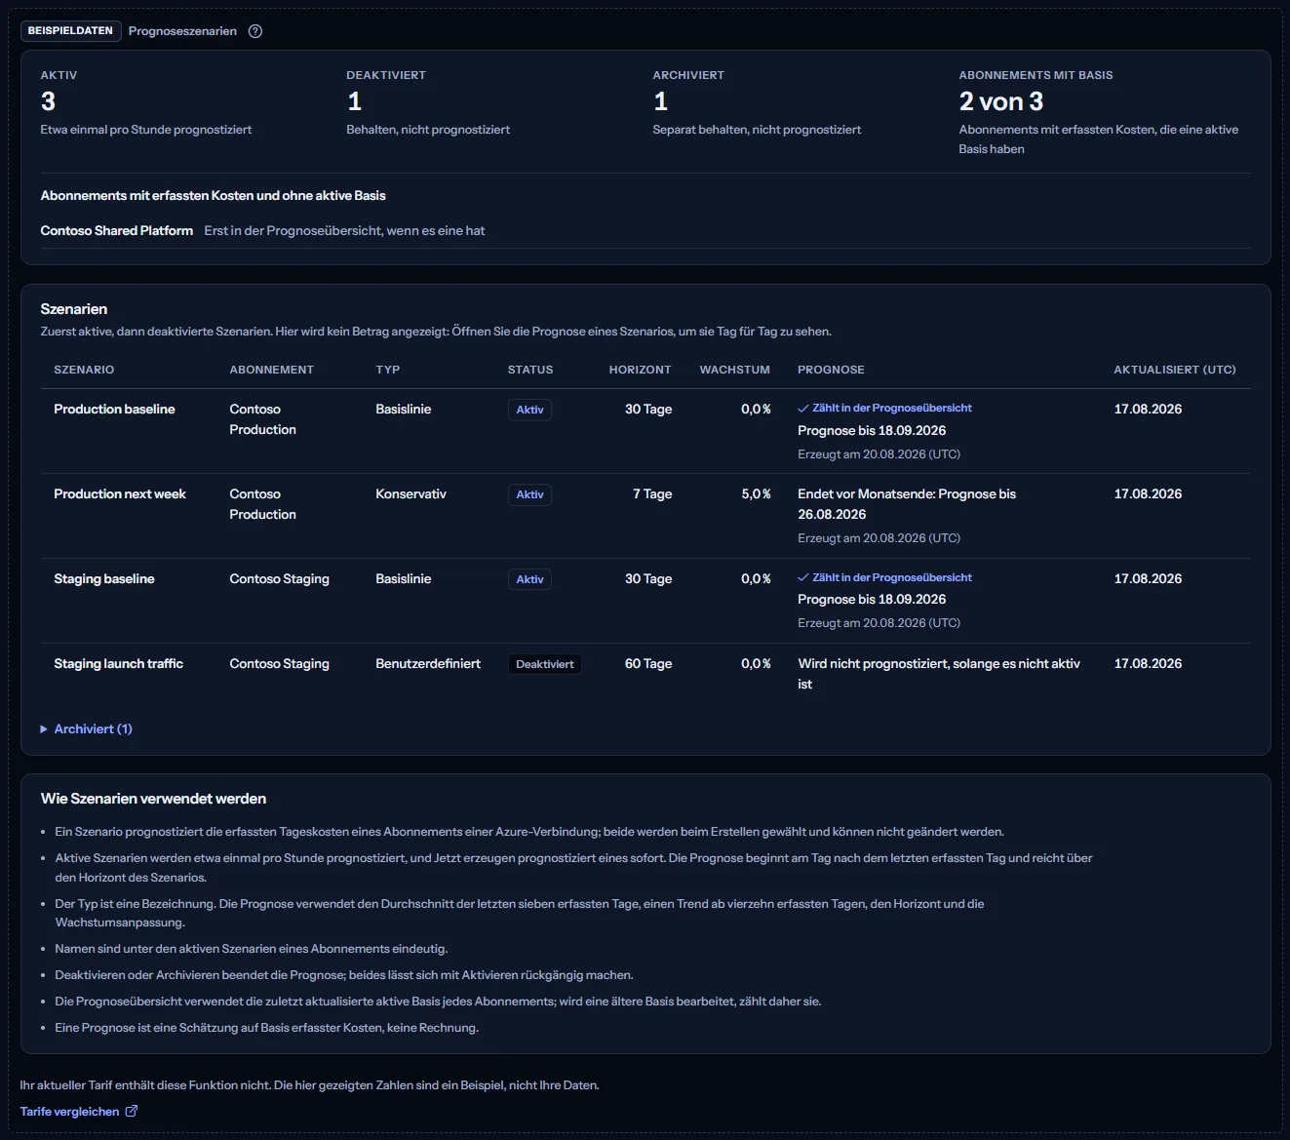Click the PROGNOSE column header
This screenshot has height=1140, width=1290.
click(831, 370)
